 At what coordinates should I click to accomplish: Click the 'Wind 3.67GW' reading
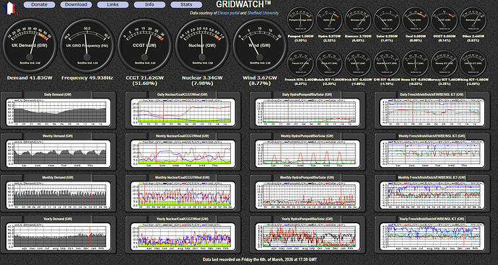pyautogui.click(x=260, y=78)
